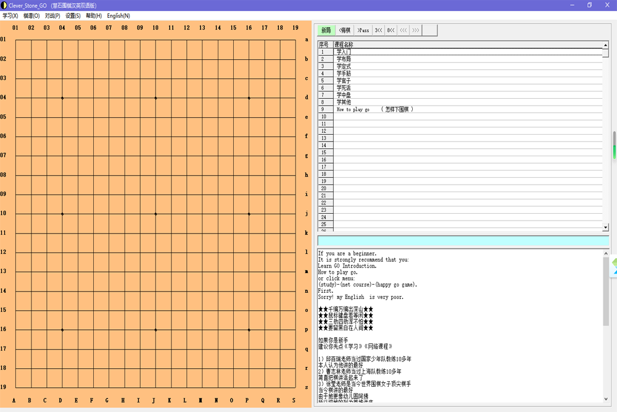Pass the current turn
The height and width of the screenshot is (412, 617).
363,30
